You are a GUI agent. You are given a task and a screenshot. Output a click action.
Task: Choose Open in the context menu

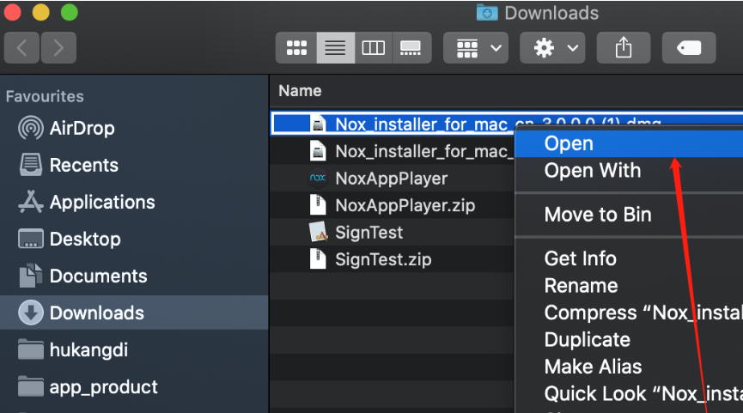point(629,143)
